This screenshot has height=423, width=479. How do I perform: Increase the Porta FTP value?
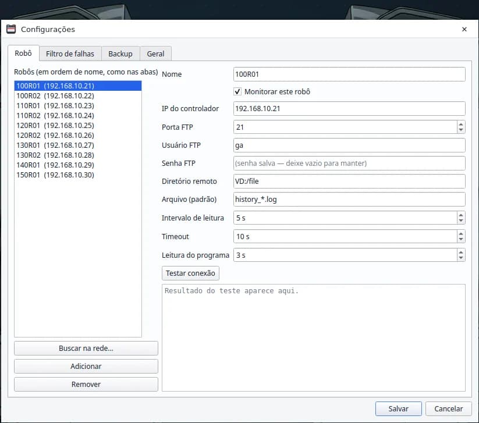[461, 124]
